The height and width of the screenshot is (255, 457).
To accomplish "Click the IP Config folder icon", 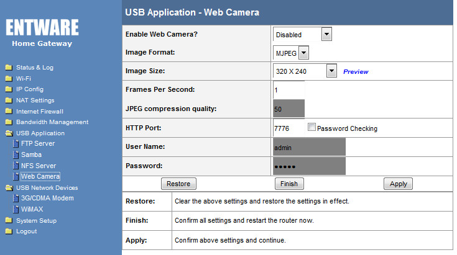I will pos(9,89).
